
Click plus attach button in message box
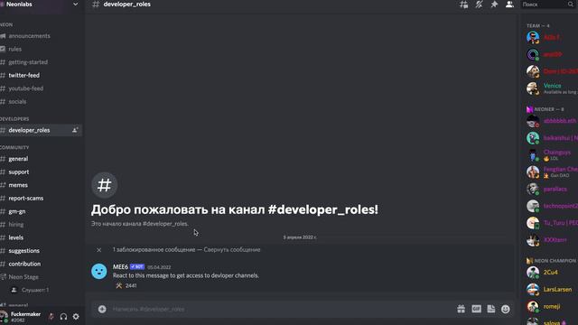click(x=102, y=309)
